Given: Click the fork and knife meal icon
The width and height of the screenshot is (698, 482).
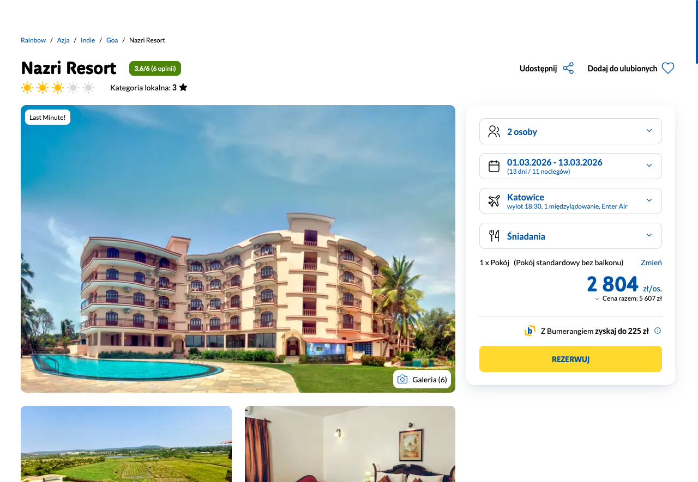Looking at the screenshot, I should [494, 236].
